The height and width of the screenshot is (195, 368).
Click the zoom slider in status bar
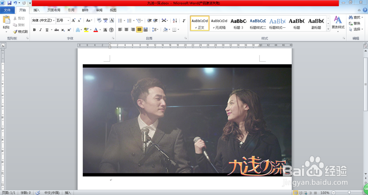349,192
